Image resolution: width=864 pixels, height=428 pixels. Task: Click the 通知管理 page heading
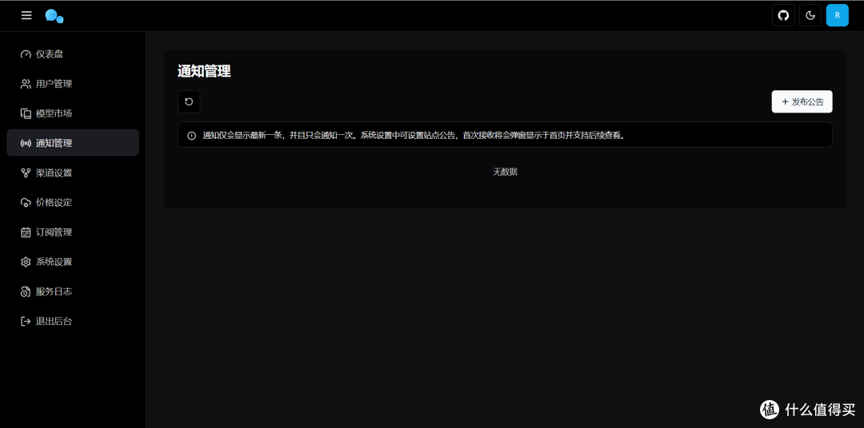204,72
